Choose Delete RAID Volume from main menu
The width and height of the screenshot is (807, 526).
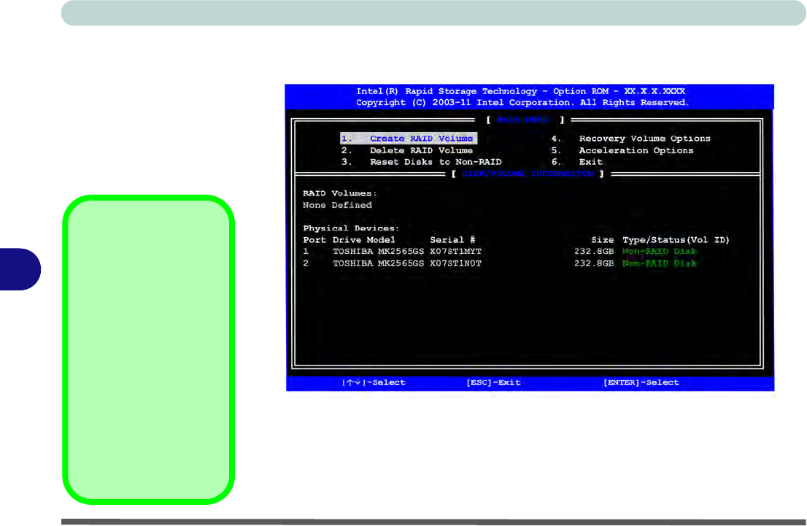click(x=407, y=150)
